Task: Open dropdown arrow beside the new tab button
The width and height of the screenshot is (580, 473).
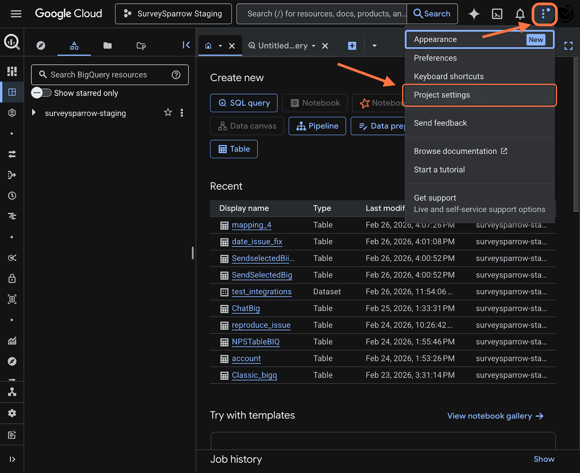Action: pos(374,46)
